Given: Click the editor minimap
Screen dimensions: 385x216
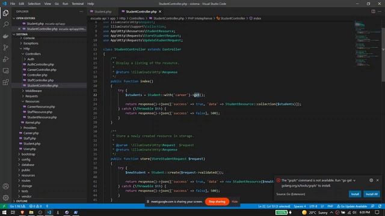Looking at the screenshot, I should (x=367, y=44).
